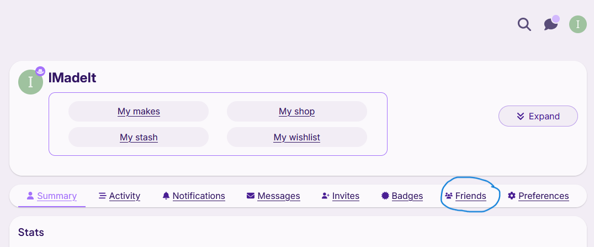Go to the Preferences tab
Image resolution: width=594 pixels, height=247 pixels.
(x=538, y=196)
